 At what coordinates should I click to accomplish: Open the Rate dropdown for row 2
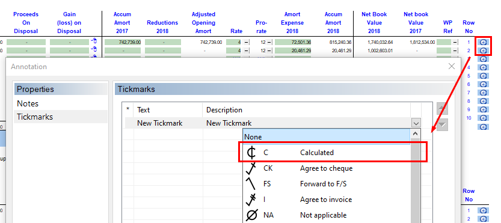[247, 50]
